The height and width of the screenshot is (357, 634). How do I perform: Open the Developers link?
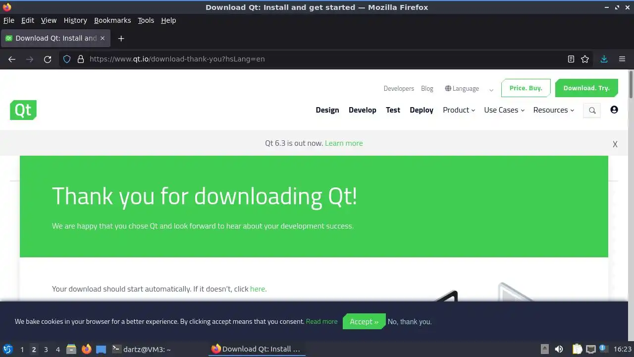point(399,89)
